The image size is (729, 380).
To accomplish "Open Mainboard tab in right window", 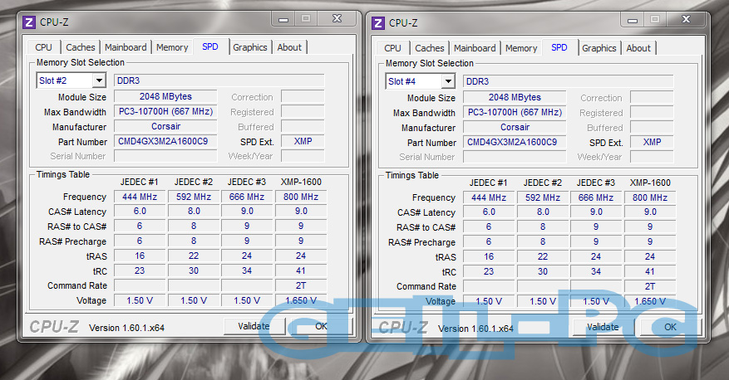I will [475, 48].
